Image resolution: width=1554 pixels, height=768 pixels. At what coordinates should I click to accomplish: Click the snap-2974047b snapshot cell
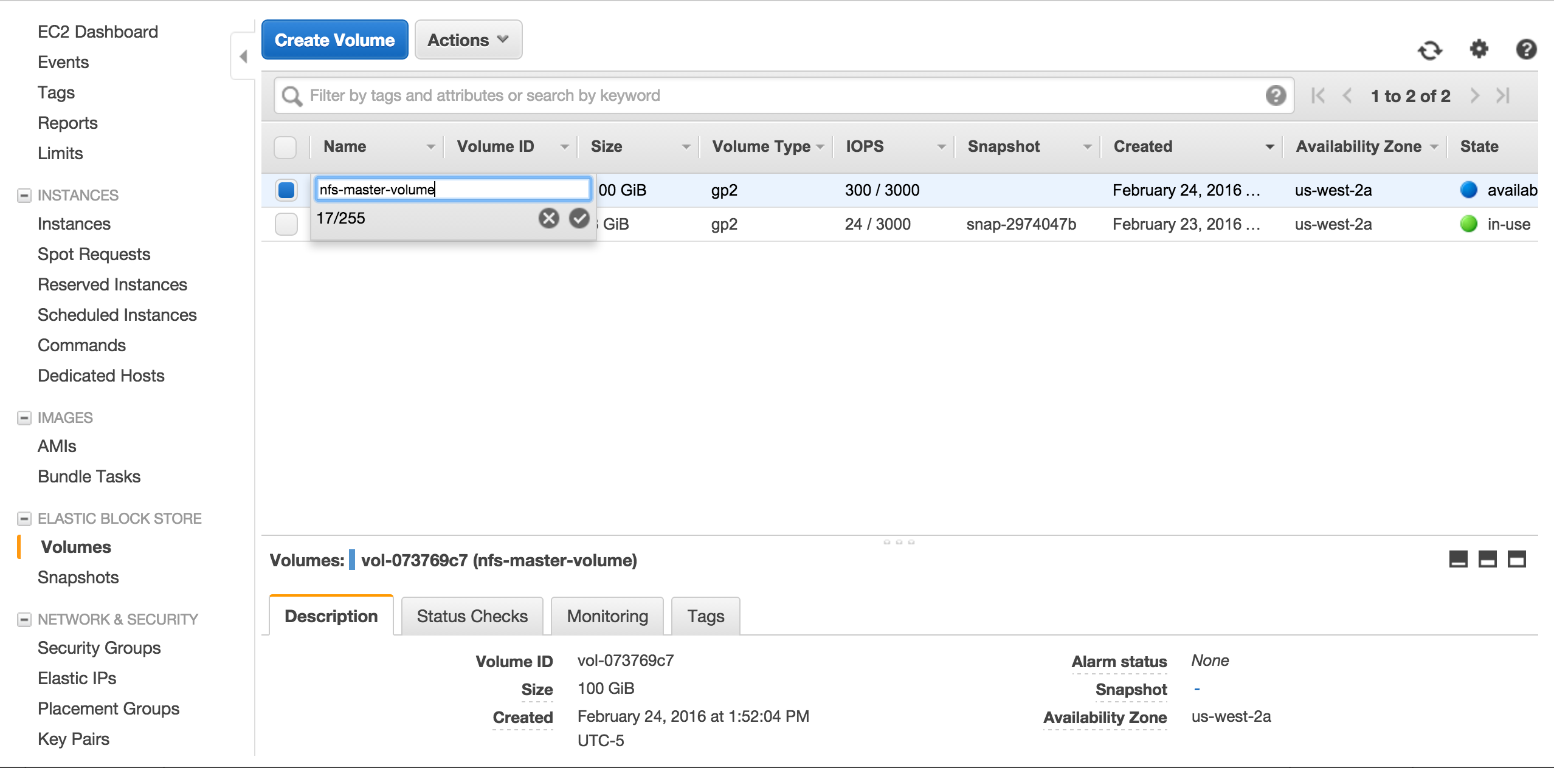point(1021,224)
